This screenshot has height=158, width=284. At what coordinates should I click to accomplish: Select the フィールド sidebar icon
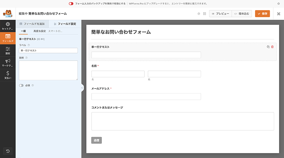click(7, 38)
